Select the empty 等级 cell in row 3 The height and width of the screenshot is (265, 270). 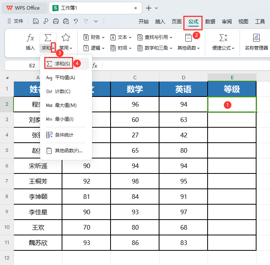tap(232, 120)
